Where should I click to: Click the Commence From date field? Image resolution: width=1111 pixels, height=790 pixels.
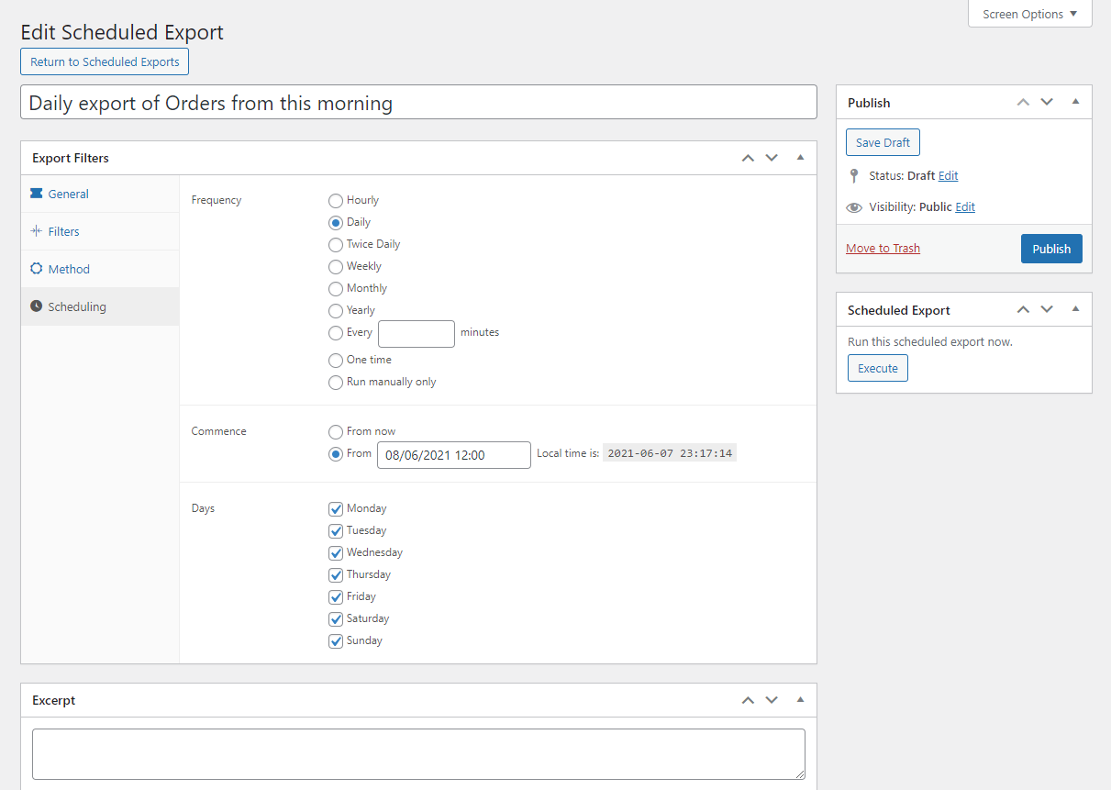454,455
